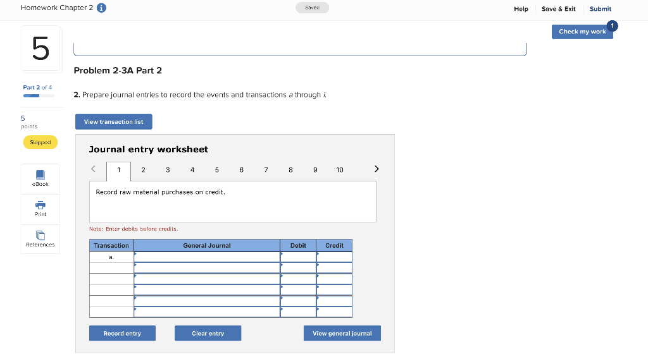
Task: Click the Credit column header
Action: tap(334, 246)
